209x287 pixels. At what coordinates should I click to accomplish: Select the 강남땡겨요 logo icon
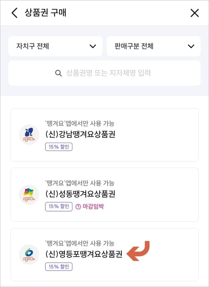click(29, 135)
